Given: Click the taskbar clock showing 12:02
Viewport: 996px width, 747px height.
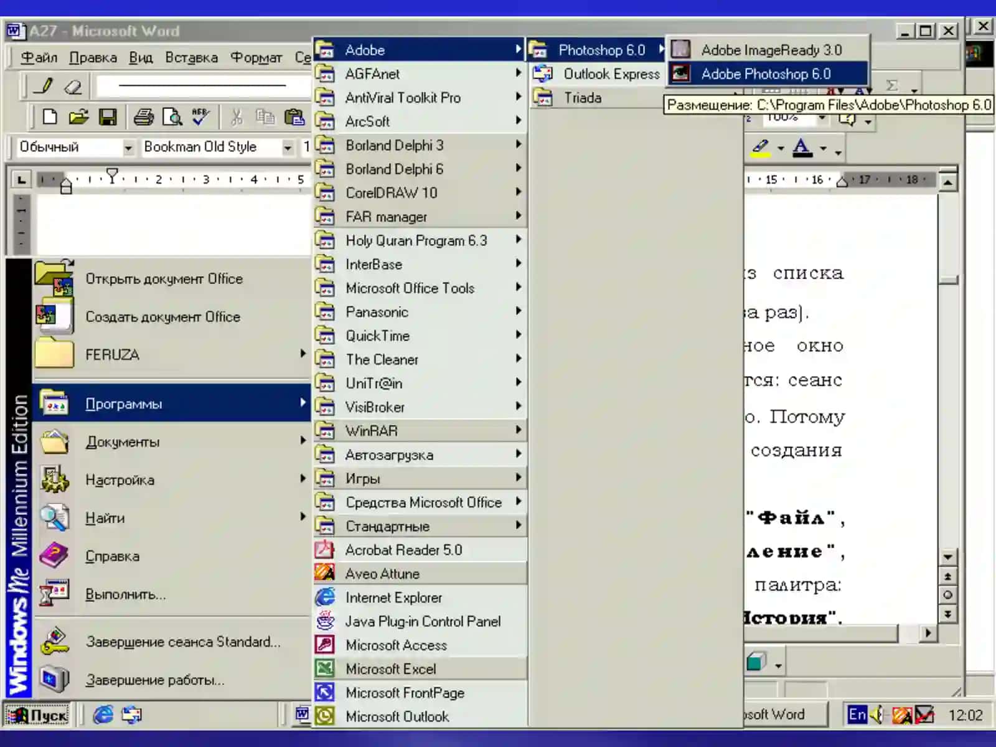Looking at the screenshot, I should click(965, 715).
